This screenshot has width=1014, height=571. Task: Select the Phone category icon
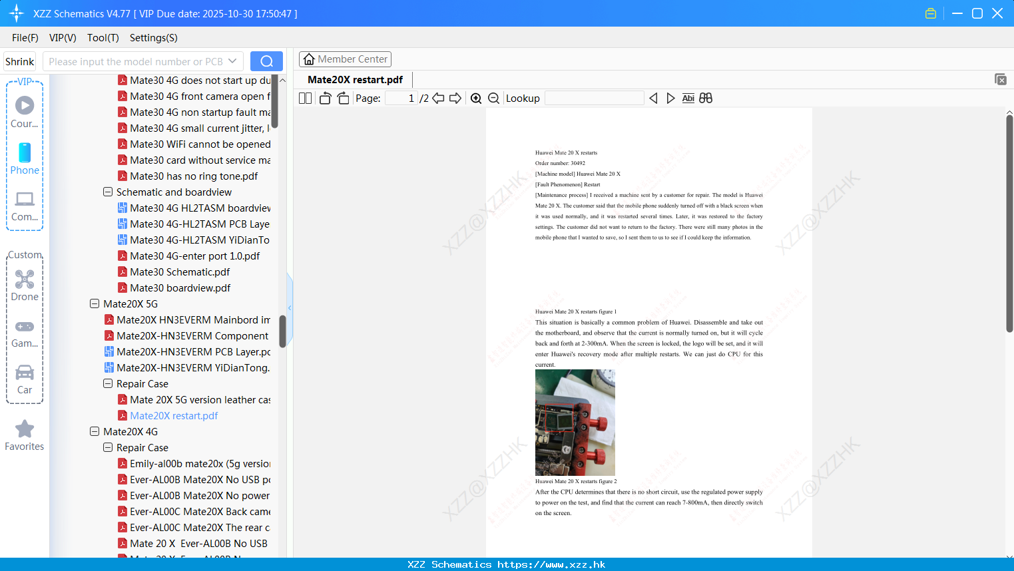pyautogui.click(x=25, y=158)
